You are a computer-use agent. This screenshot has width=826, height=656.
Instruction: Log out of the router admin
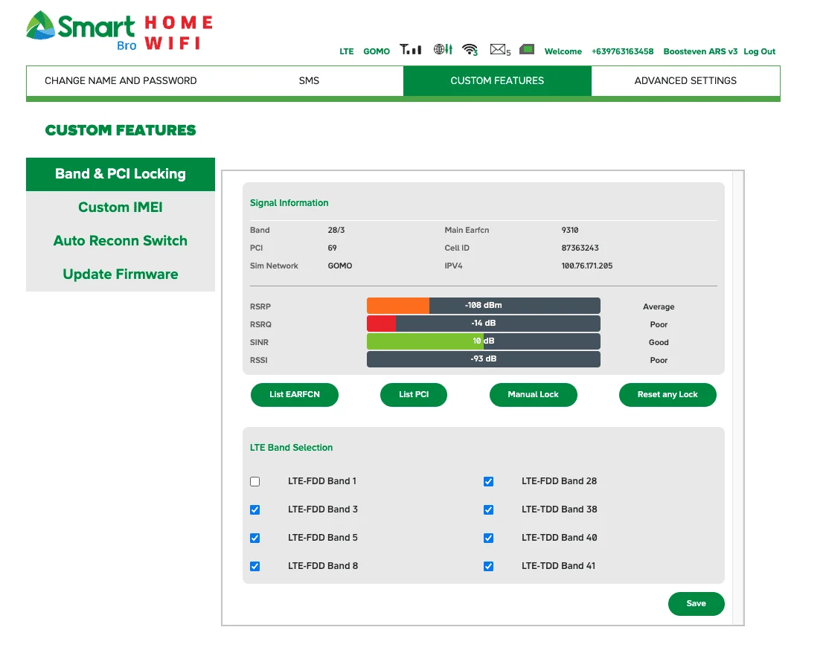759,51
